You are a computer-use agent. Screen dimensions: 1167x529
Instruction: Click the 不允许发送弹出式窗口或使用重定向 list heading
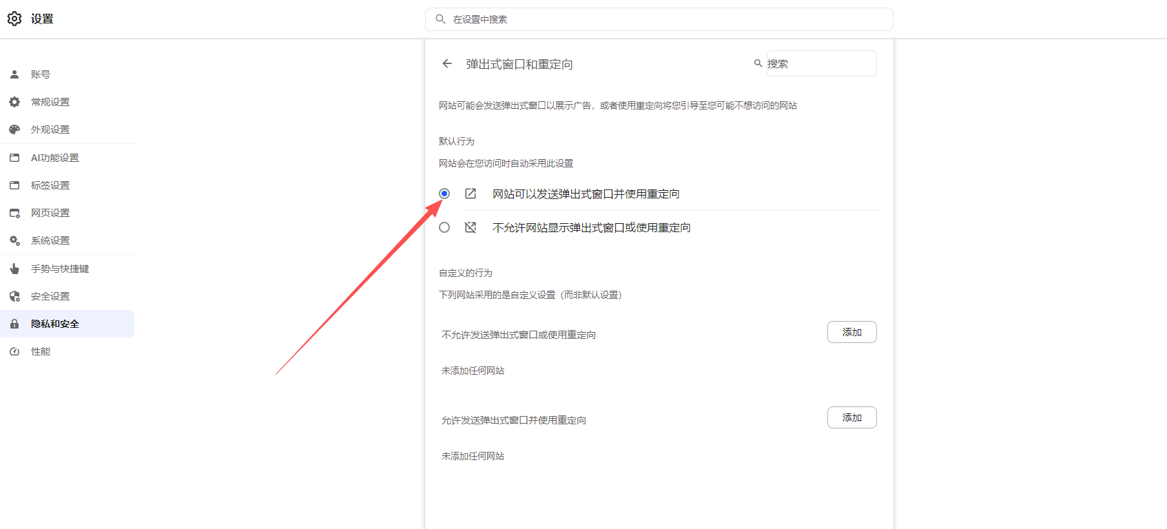(519, 335)
